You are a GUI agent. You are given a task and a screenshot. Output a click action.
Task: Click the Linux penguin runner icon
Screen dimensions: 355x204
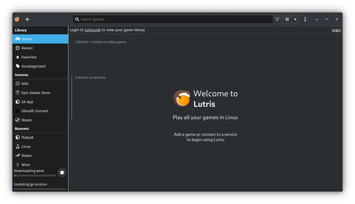coord(18,146)
